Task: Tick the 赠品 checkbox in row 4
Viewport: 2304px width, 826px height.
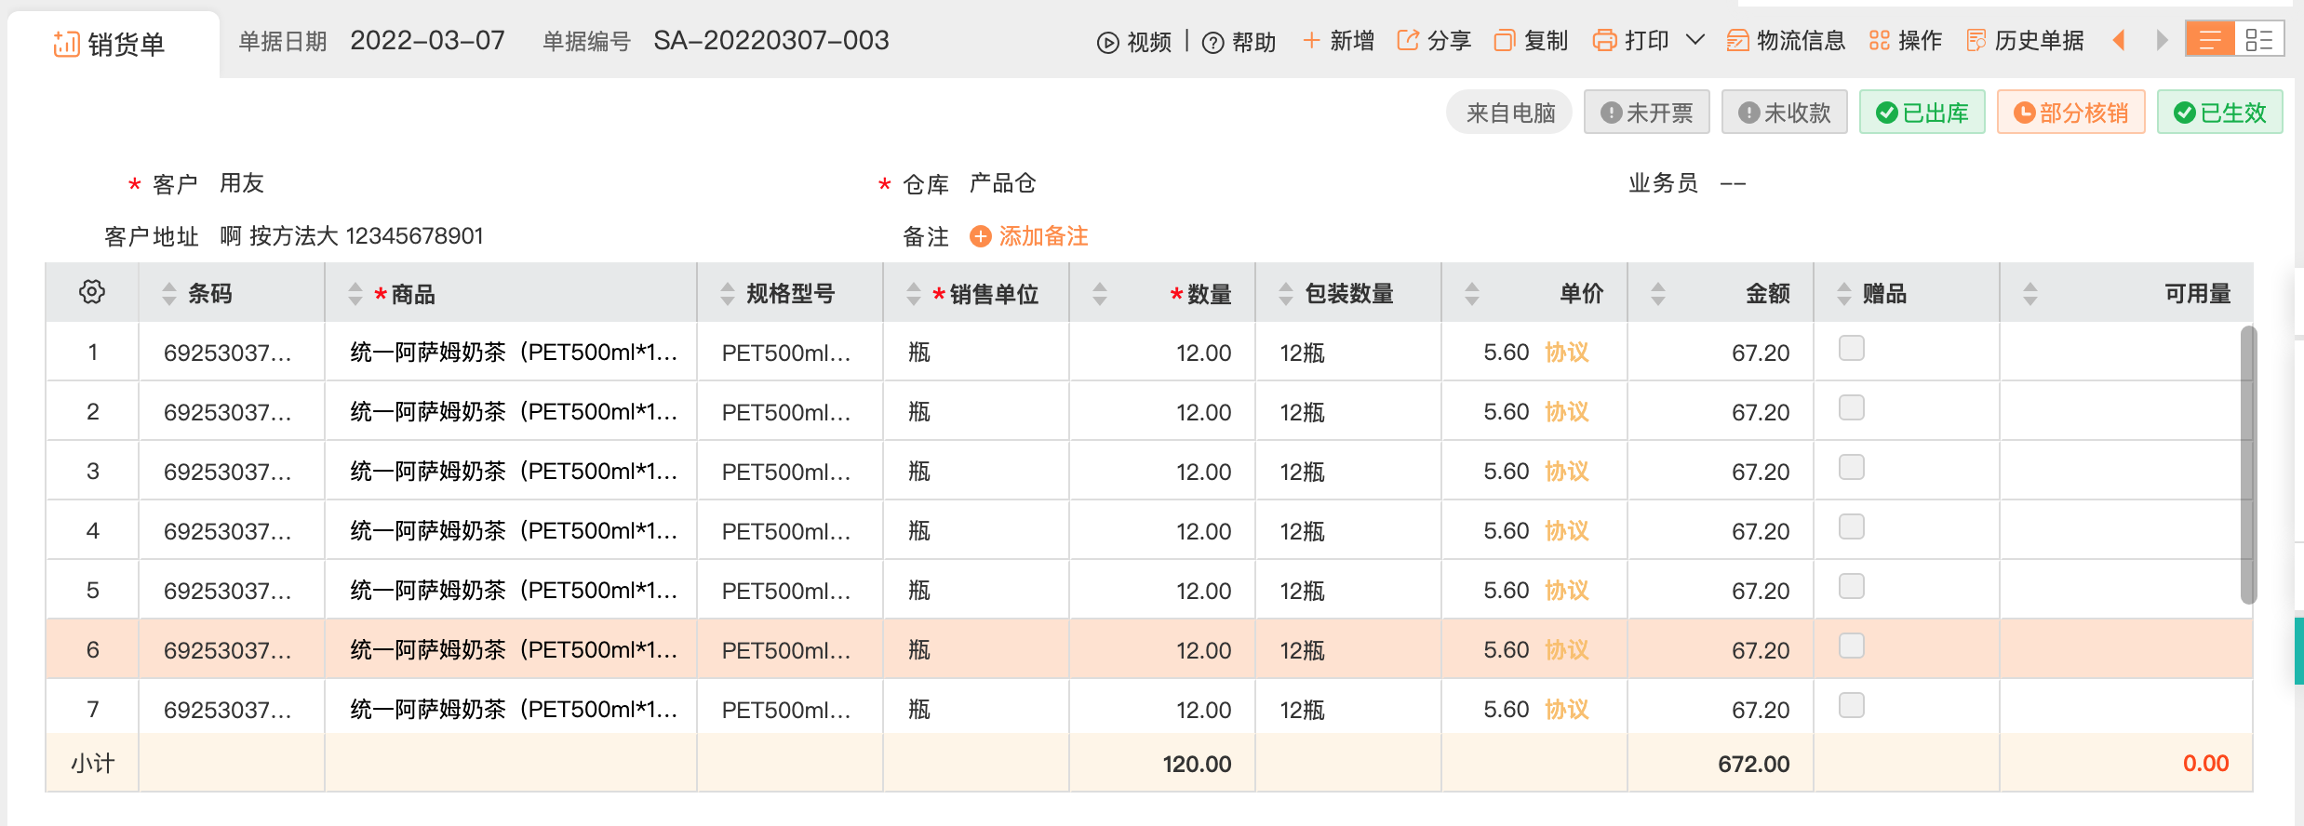Action: (1852, 526)
